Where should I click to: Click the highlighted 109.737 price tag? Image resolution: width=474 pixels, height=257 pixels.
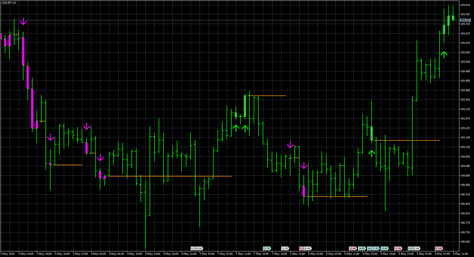tap(465, 20)
